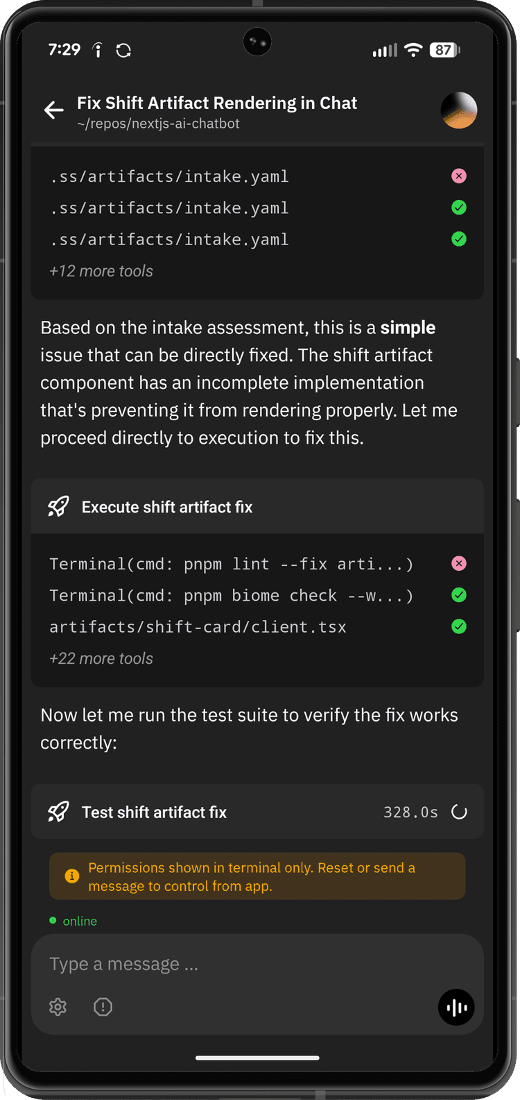
Task: Expand the +22 more tools list
Action: coord(101,659)
